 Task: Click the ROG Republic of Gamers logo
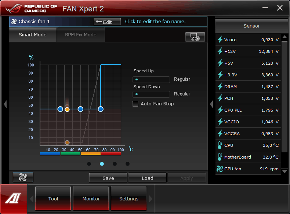click(32, 8)
